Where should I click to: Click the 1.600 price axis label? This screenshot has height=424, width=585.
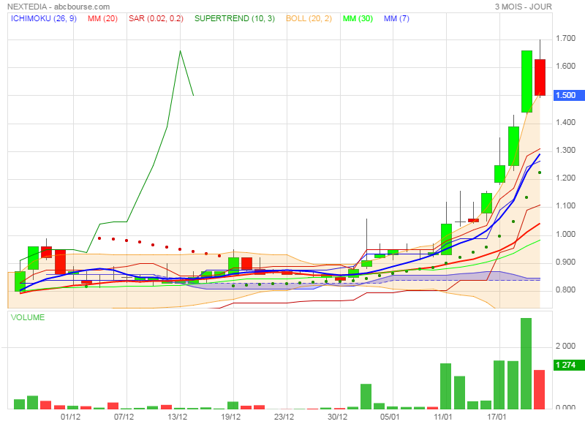click(x=565, y=67)
